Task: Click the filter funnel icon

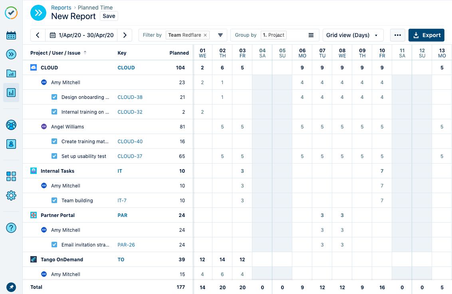Action: click(x=220, y=35)
